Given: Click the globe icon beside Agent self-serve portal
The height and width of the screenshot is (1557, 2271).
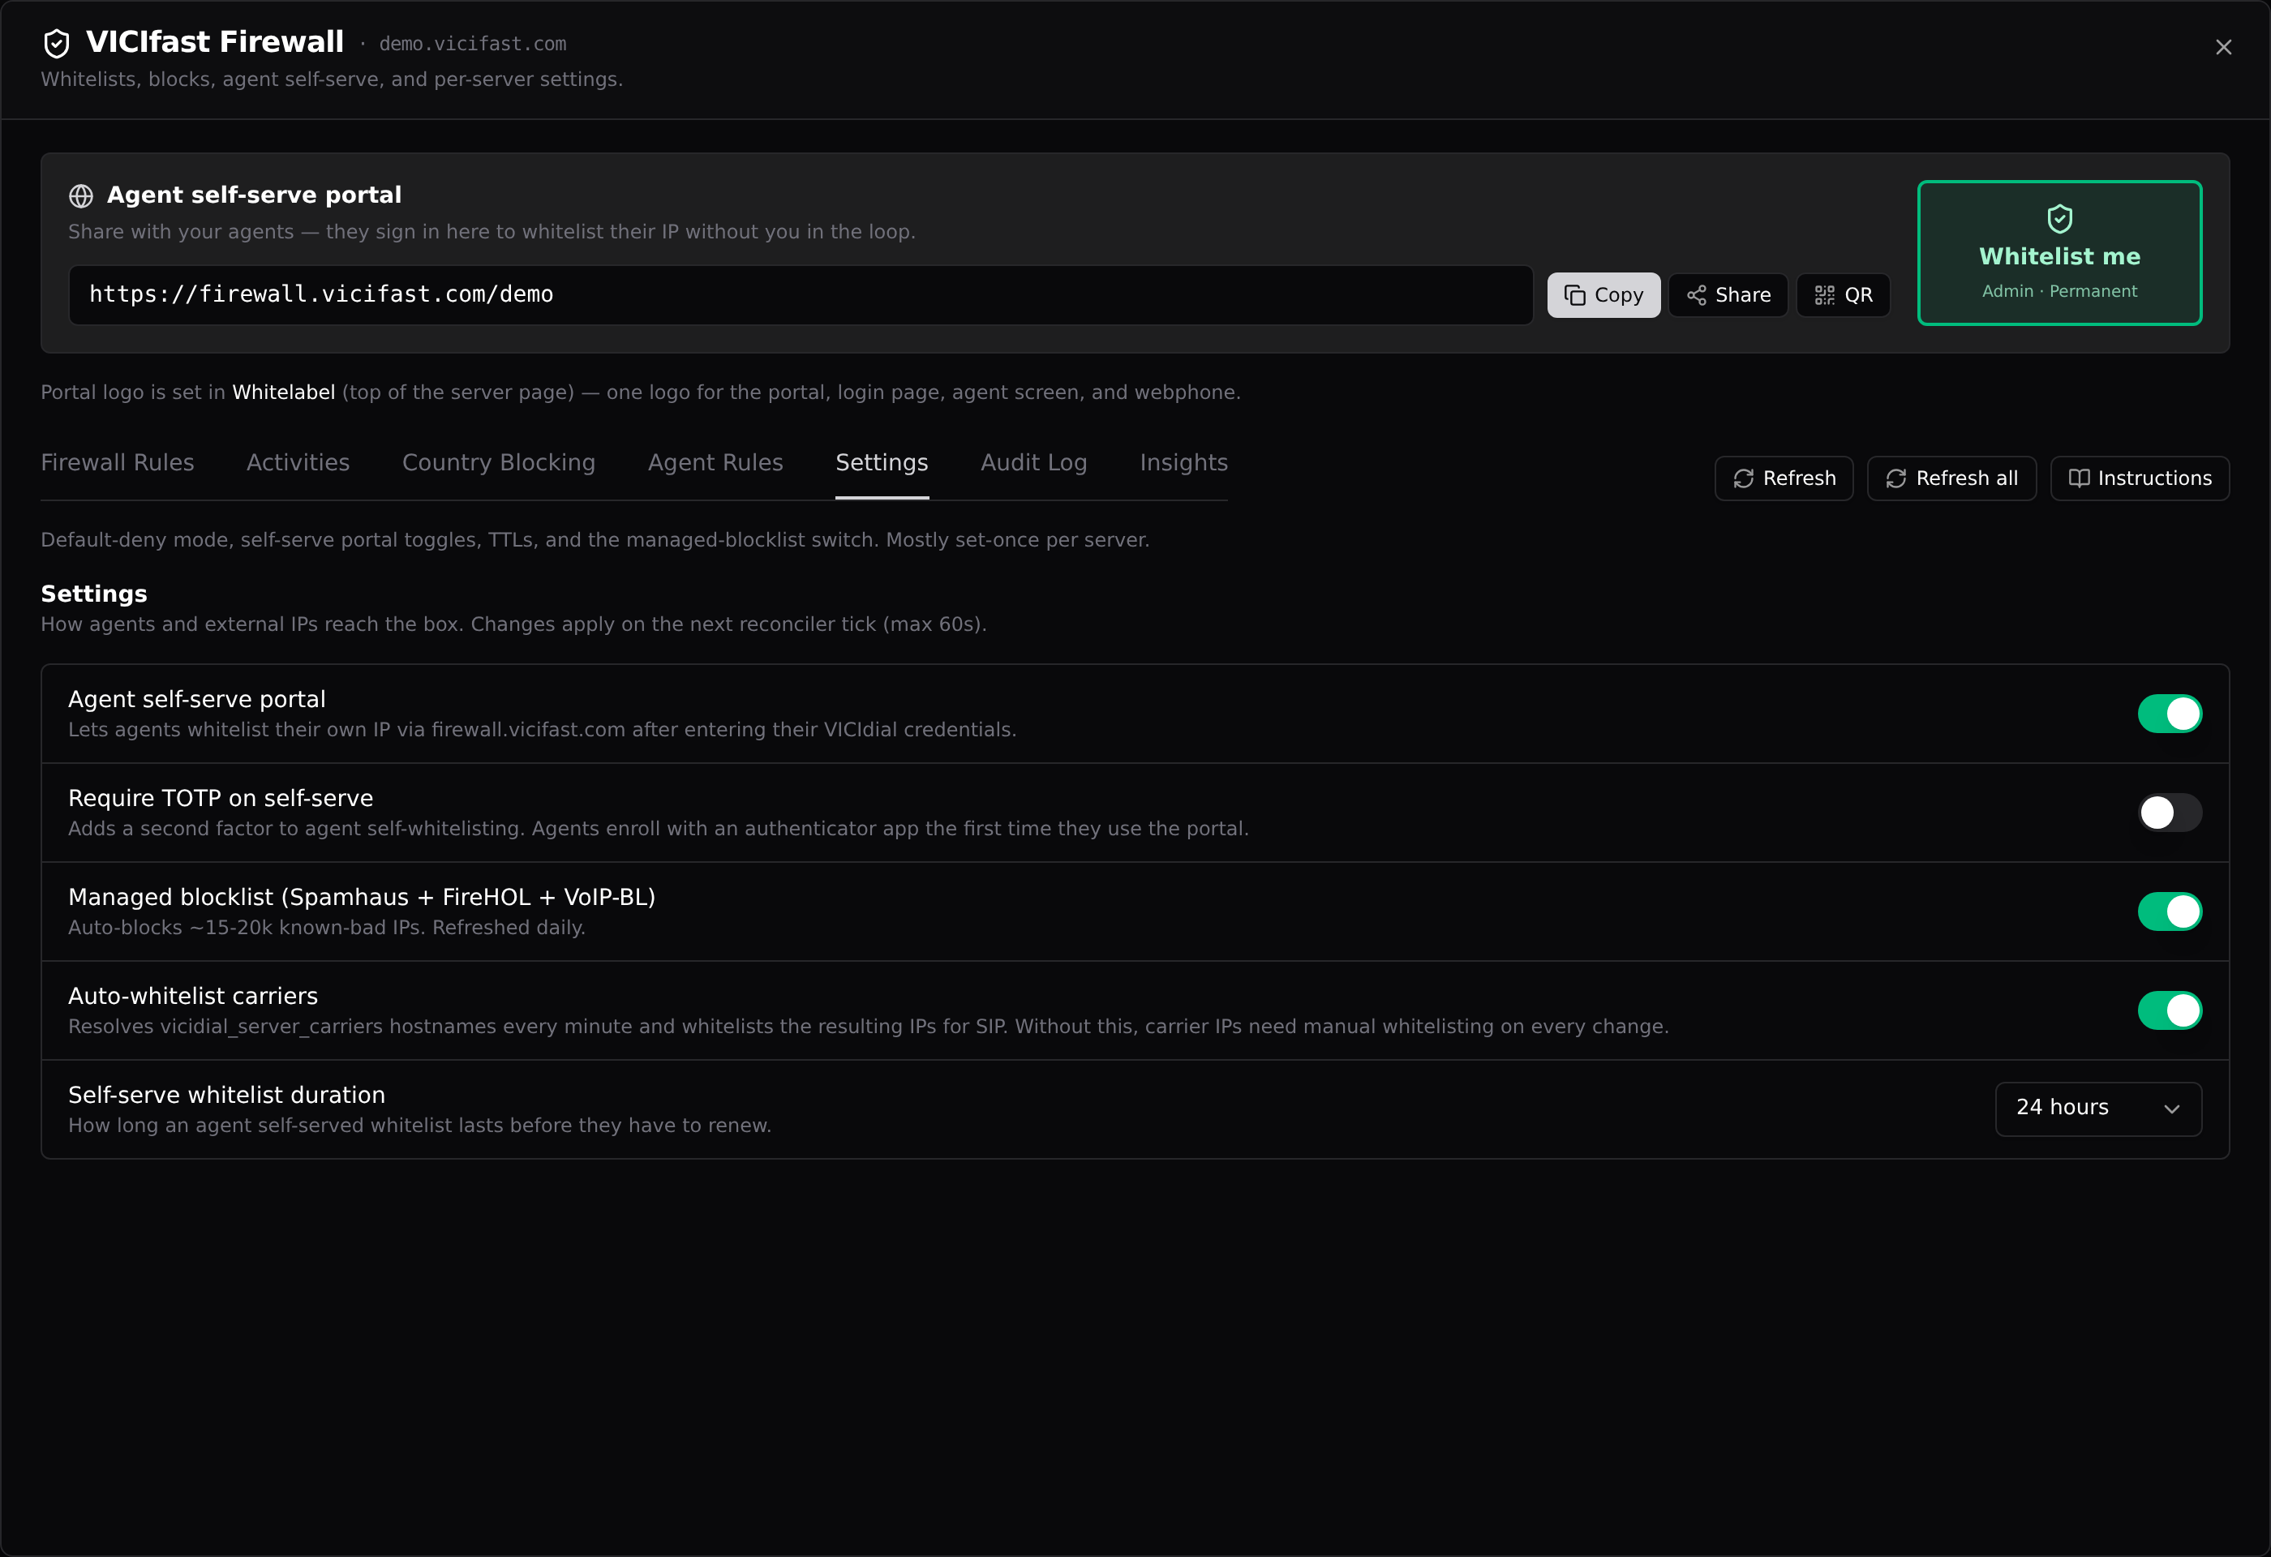Looking at the screenshot, I should tap(81, 195).
